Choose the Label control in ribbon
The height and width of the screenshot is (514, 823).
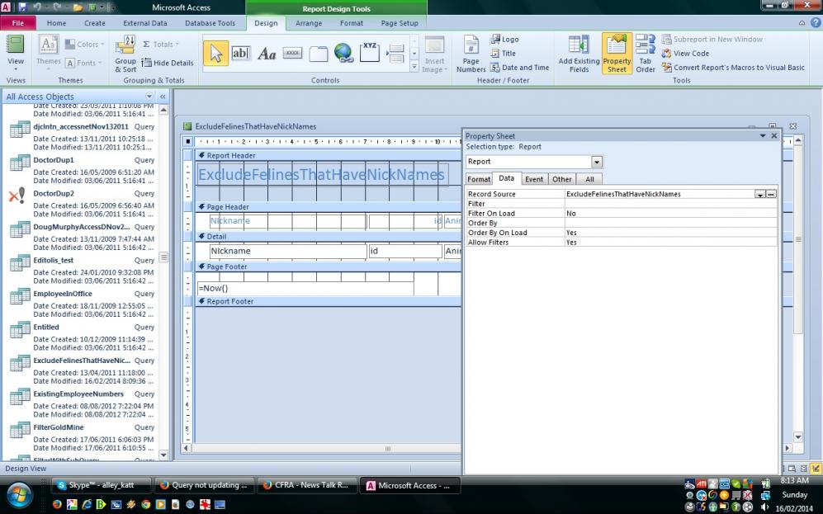pos(267,54)
